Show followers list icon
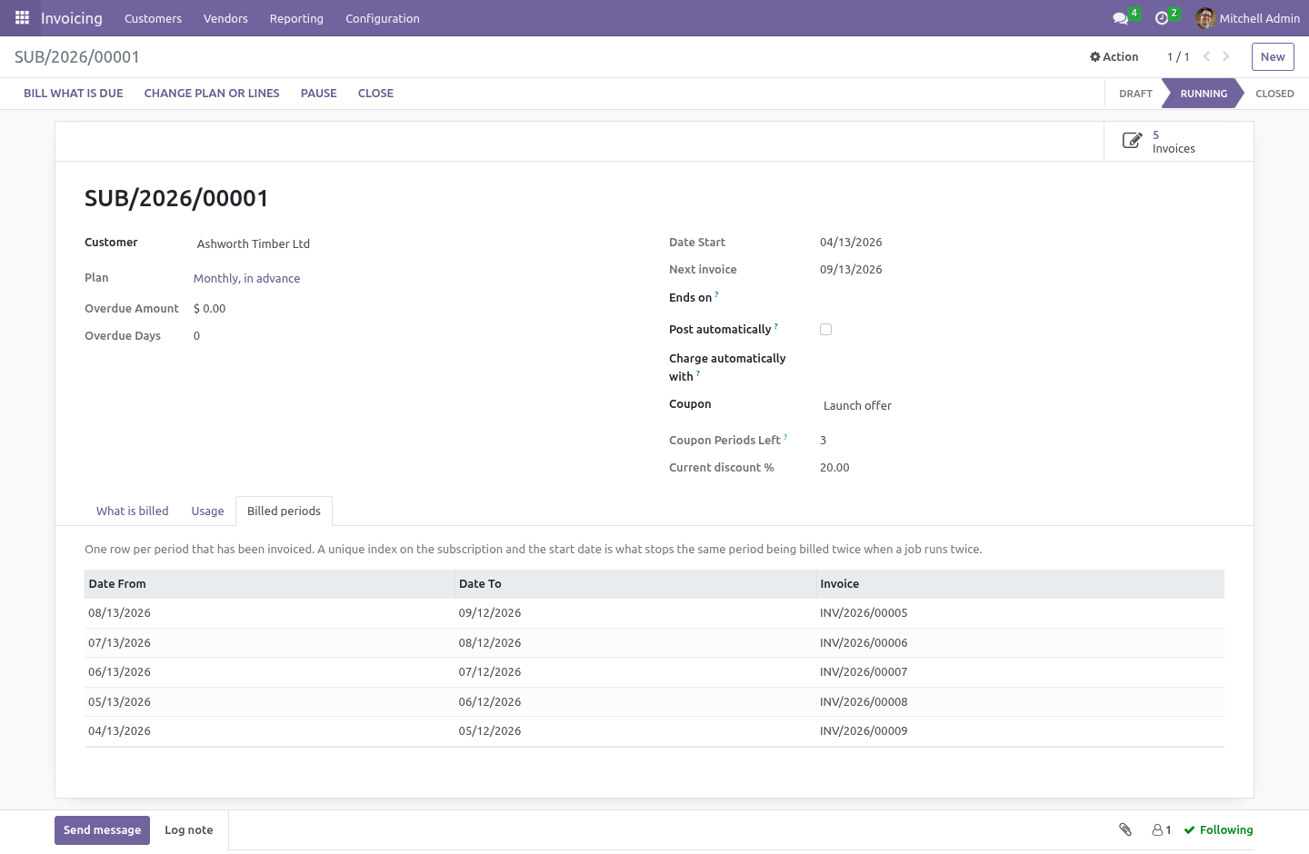 pos(1162,829)
